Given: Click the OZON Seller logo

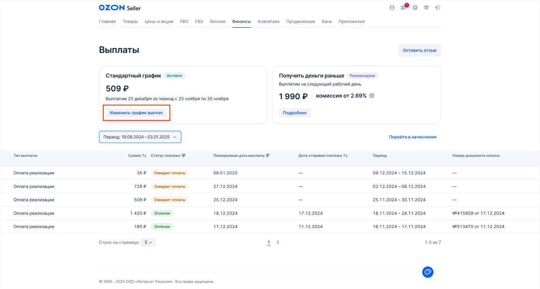Looking at the screenshot, I should click(120, 8).
